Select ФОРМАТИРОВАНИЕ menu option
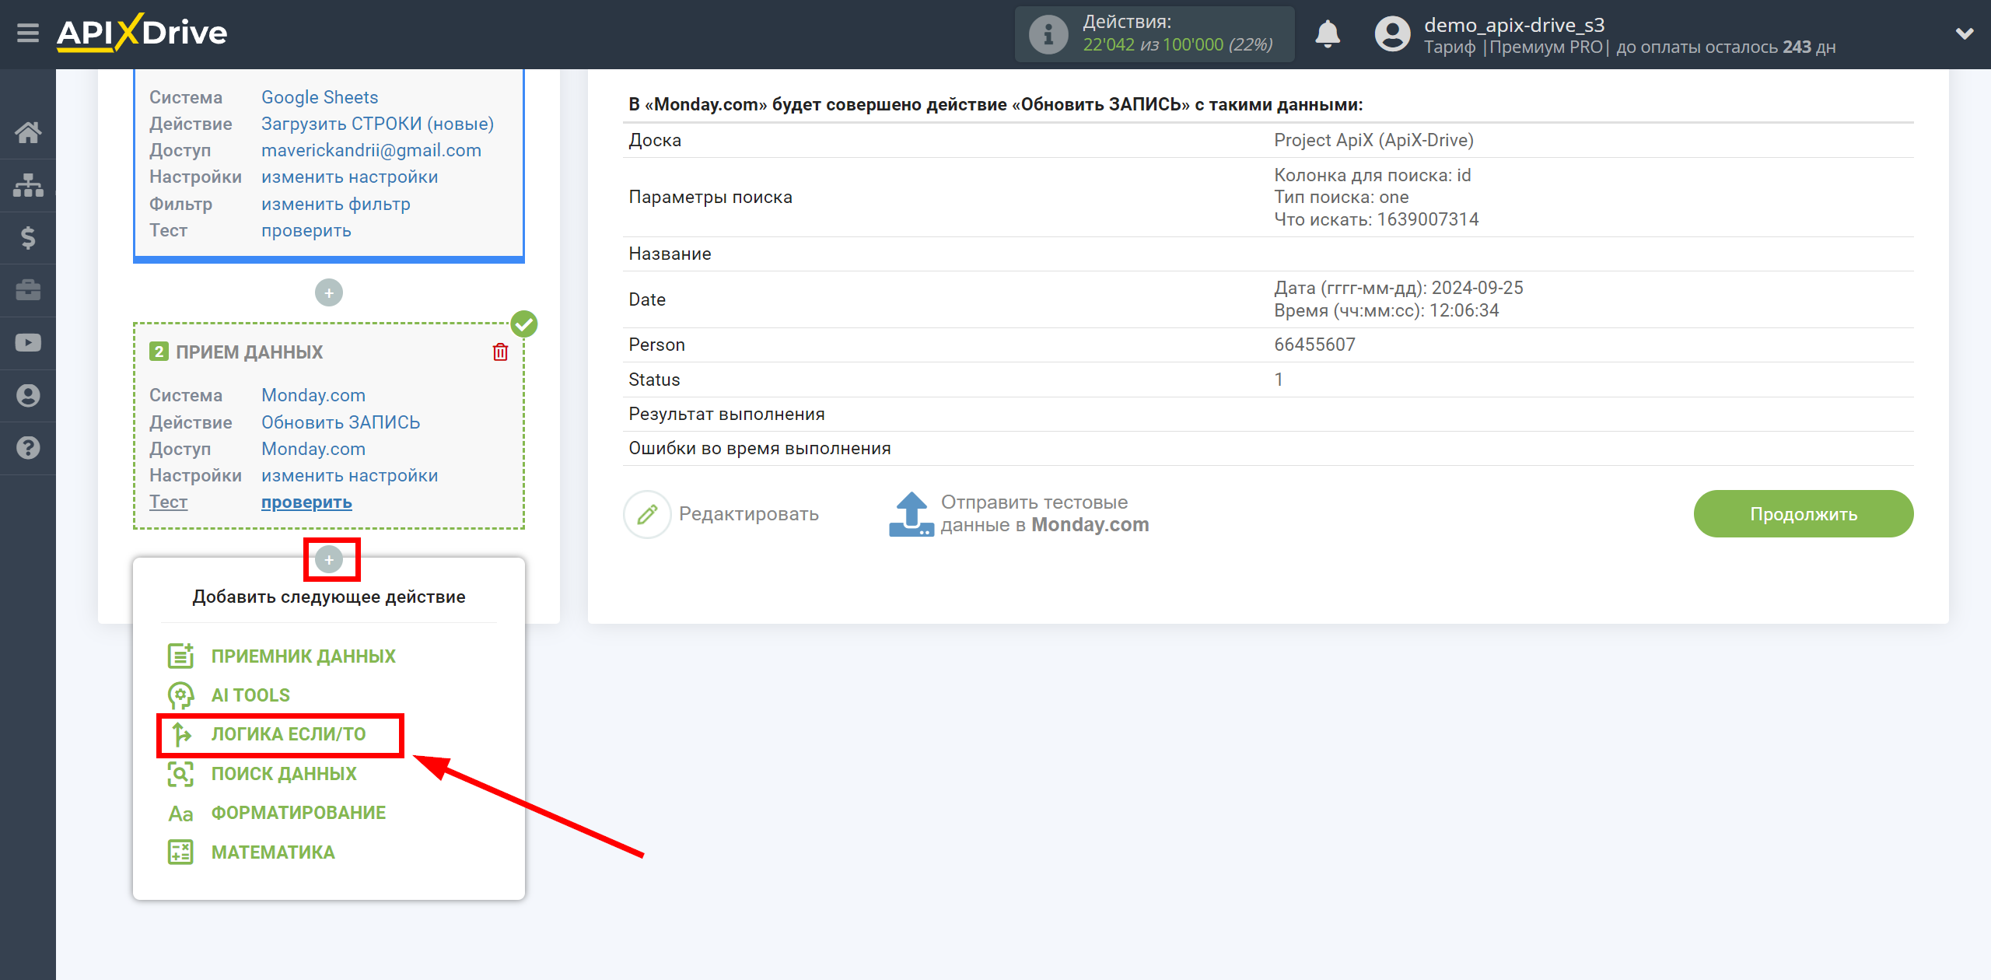Image resolution: width=1991 pixels, height=980 pixels. [299, 813]
